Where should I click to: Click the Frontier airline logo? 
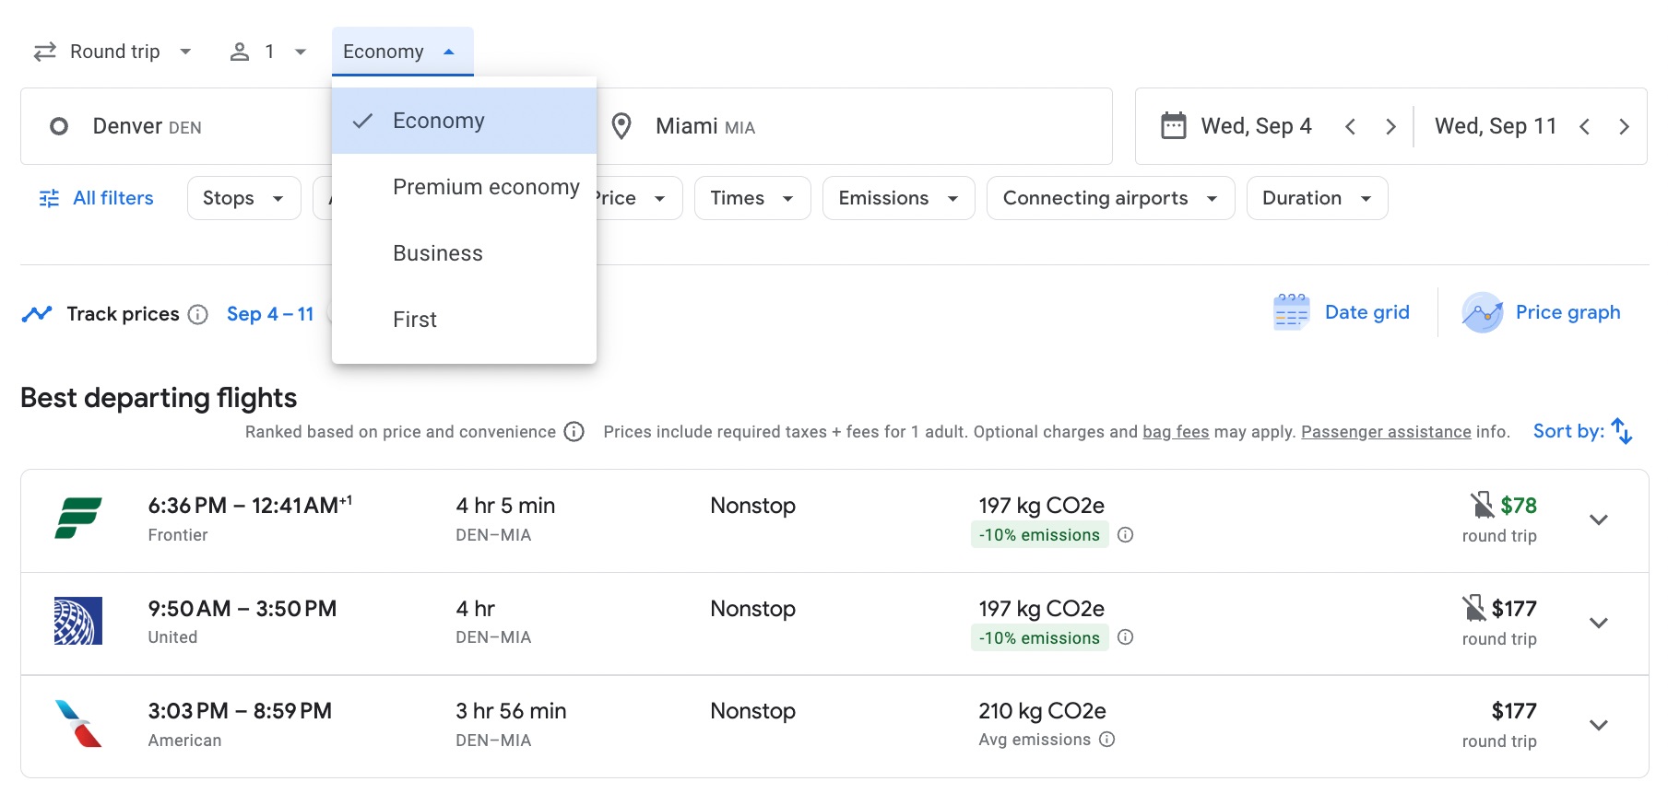(x=78, y=518)
